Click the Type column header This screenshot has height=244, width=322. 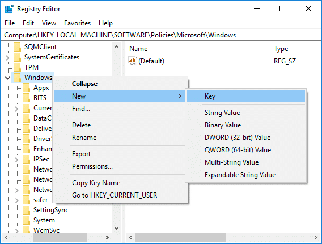click(296, 49)
